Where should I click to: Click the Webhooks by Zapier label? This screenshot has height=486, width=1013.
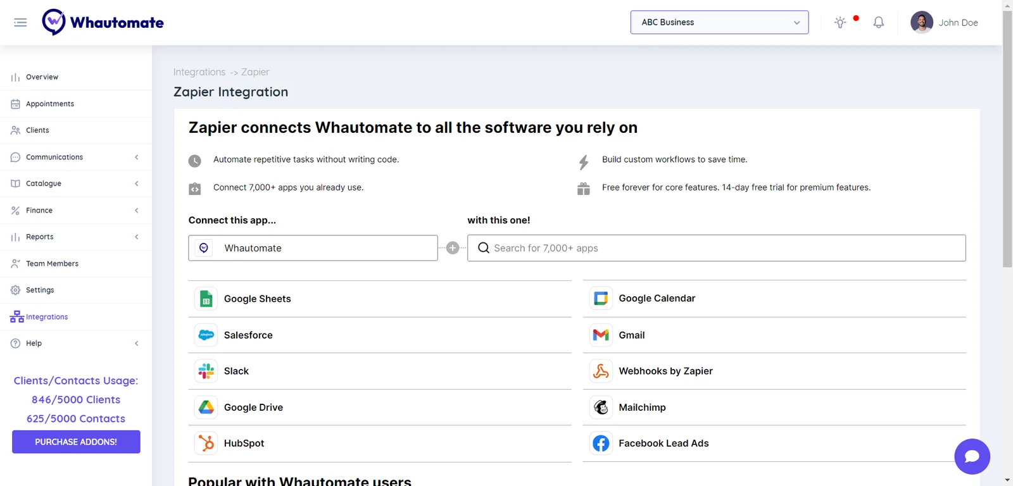click(665, 371)
